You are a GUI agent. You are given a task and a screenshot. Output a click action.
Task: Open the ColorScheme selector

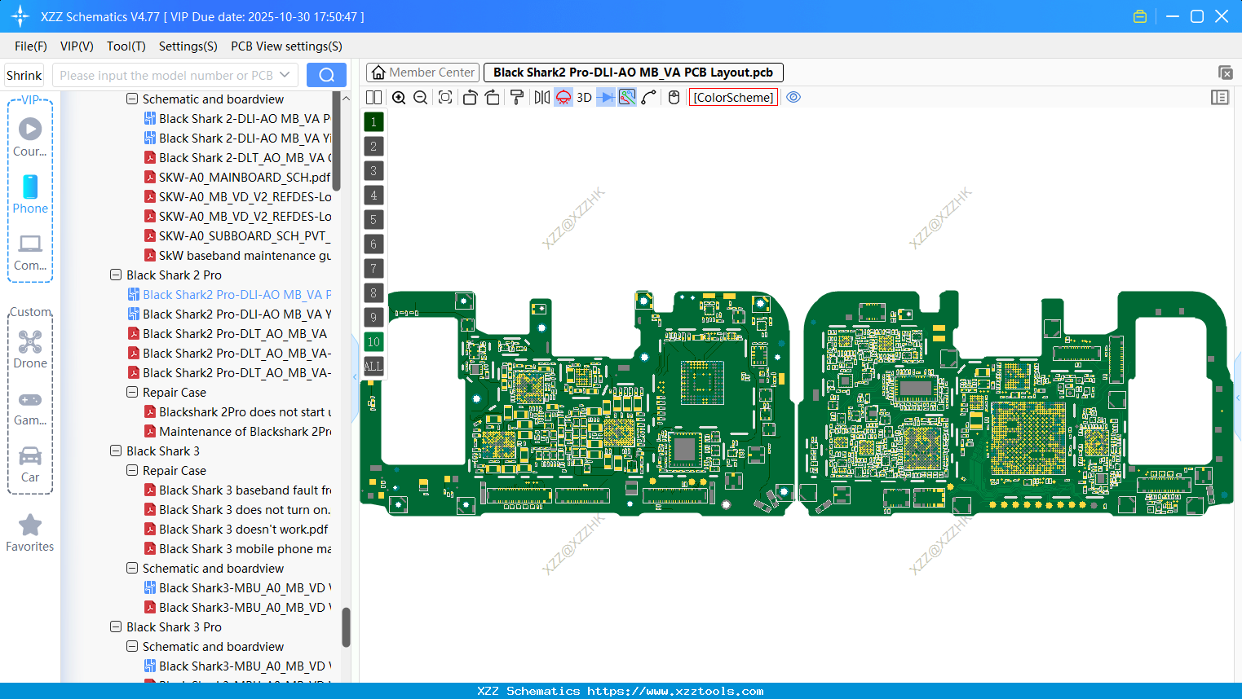(732, 97)
